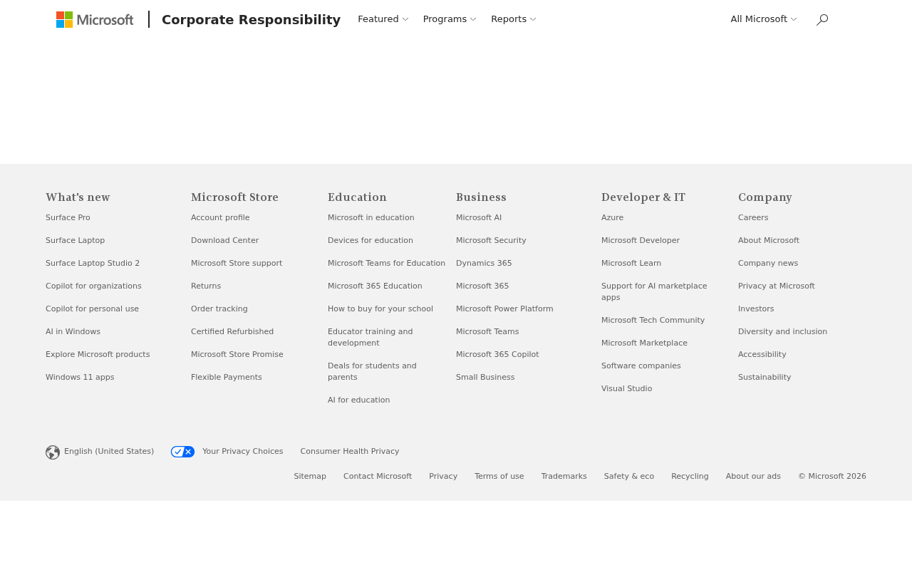Viewport: 912px width, 570px height.
Task: Open Microsoft in education link
Action: point(371,218)
